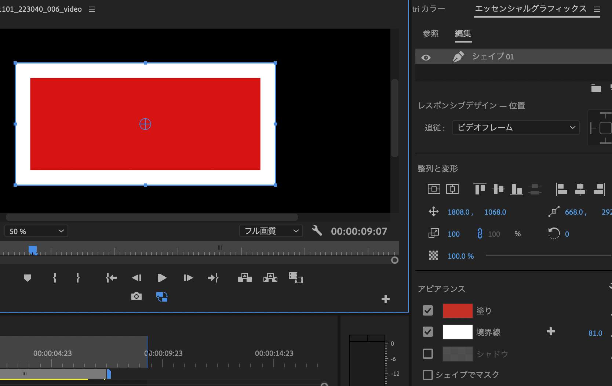Viewport: 612px width, 386px height.
Task: Click the Add Marker button
Action: (28, 278)
